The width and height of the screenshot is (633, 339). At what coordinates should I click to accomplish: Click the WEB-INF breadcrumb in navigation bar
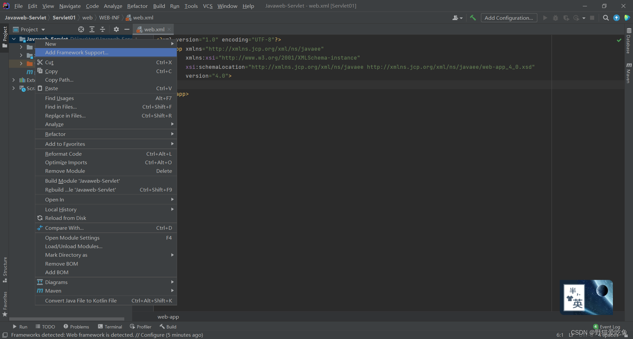[x=109, y=17]
